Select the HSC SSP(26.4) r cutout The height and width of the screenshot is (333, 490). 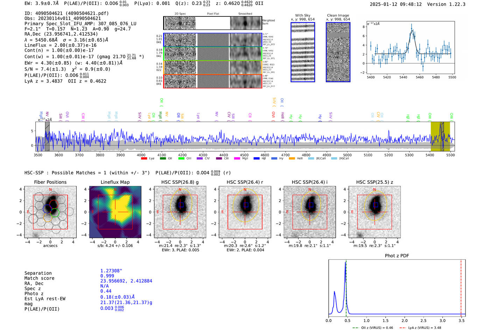click(x=245, y=212)
